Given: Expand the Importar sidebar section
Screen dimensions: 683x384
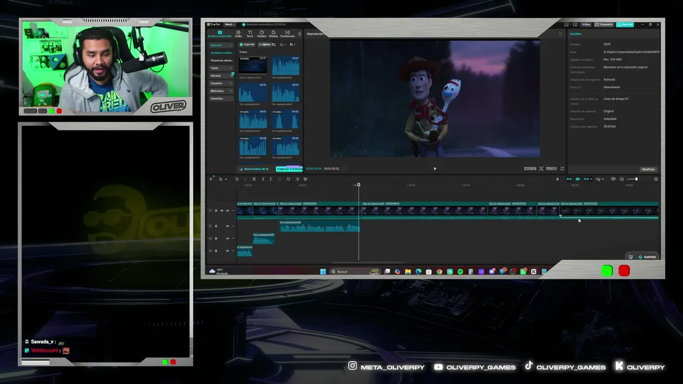Looking at the screenshot, I should [221, 45].
